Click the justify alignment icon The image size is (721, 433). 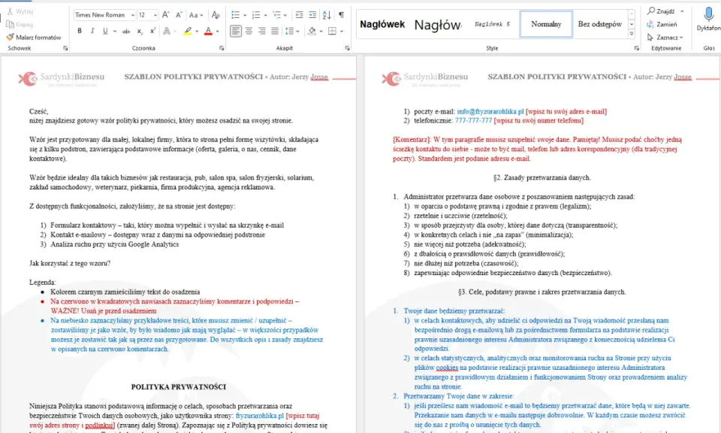(x=275, y=31)
